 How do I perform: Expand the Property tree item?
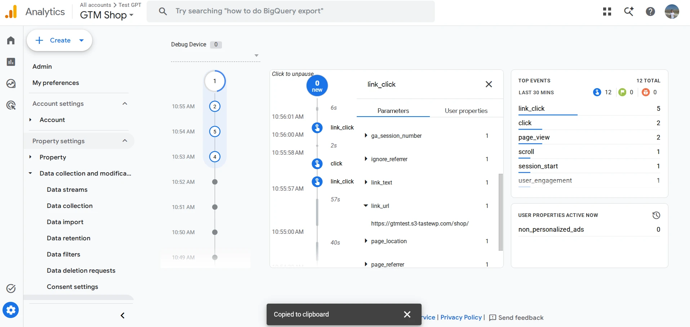point(30,157)
